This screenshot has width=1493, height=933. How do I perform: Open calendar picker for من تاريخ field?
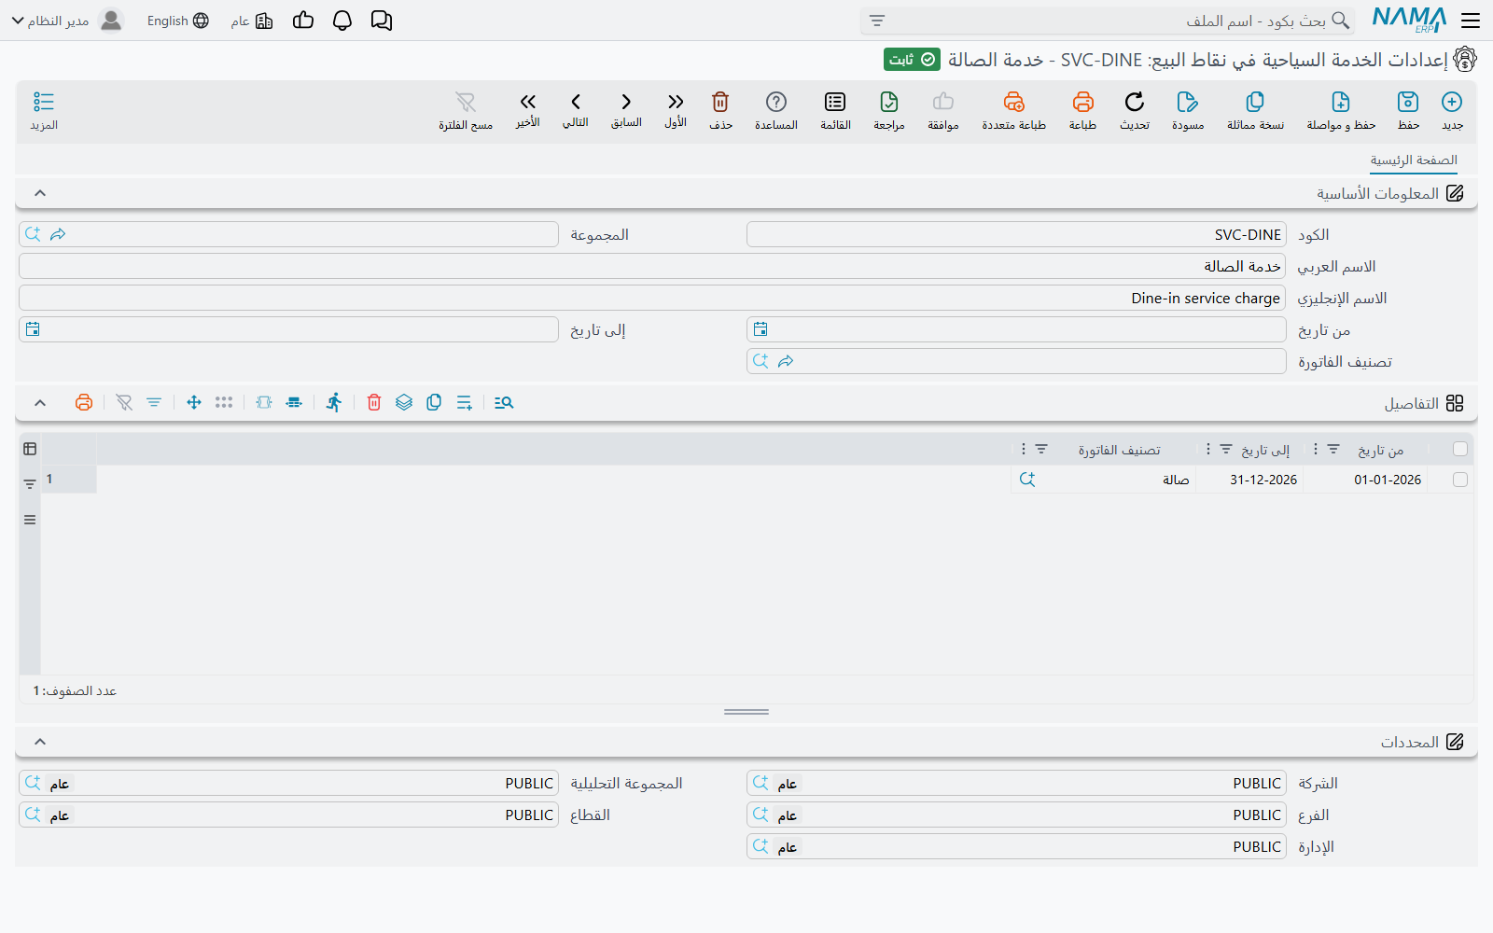760,329
